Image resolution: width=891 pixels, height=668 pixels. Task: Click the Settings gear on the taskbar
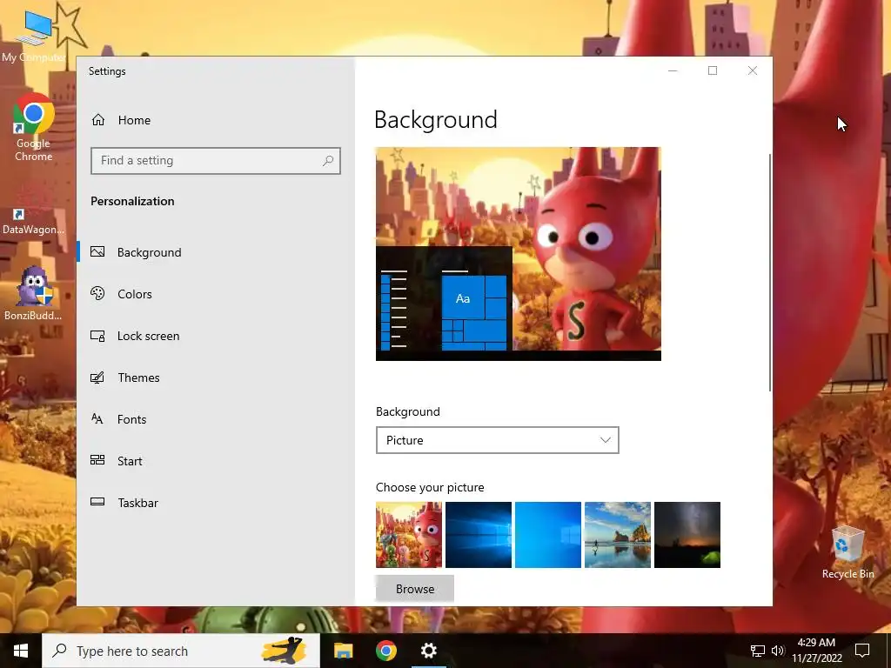428,651
